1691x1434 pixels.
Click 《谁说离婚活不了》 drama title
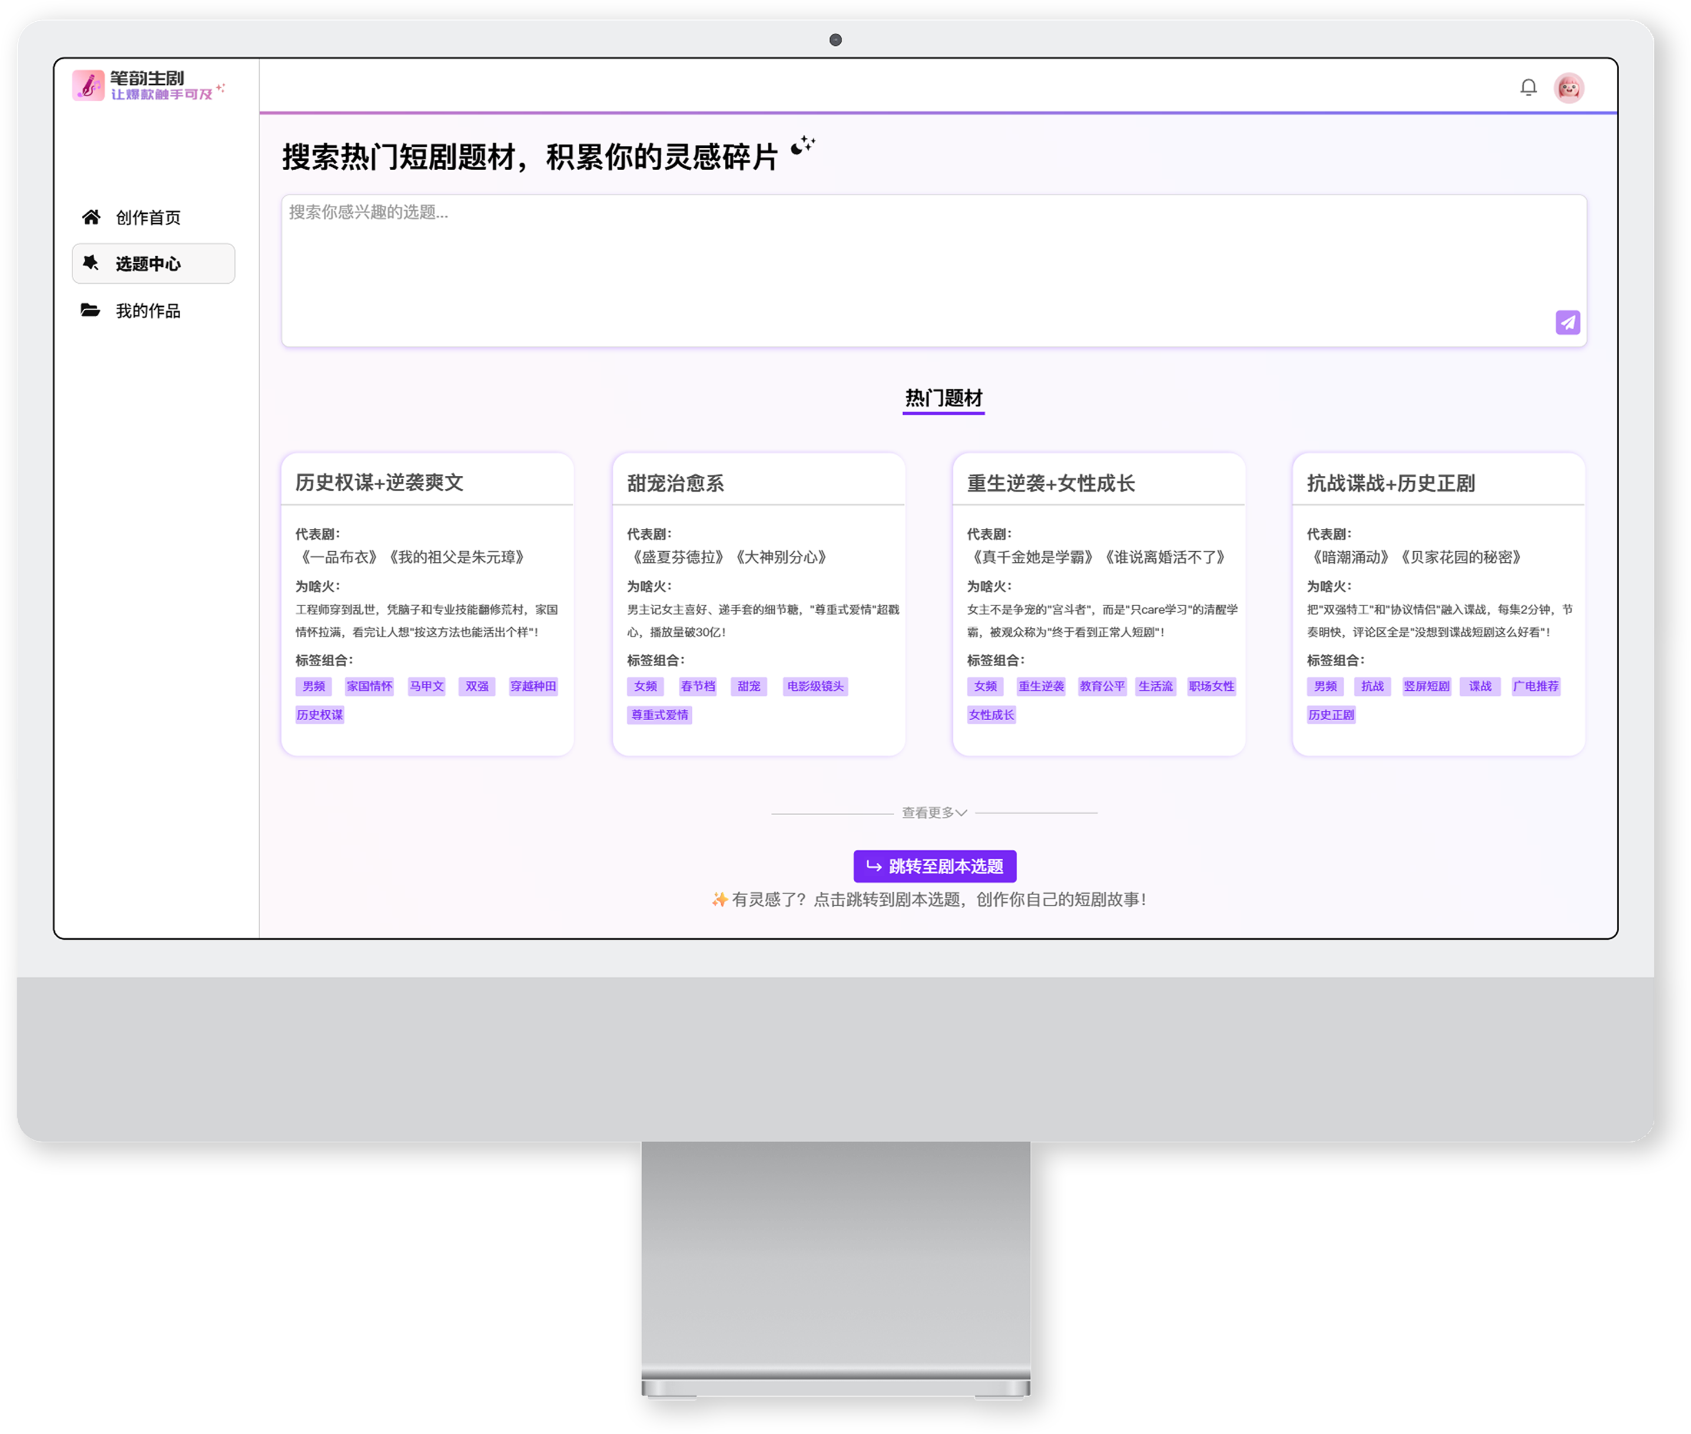(1165, 557)
